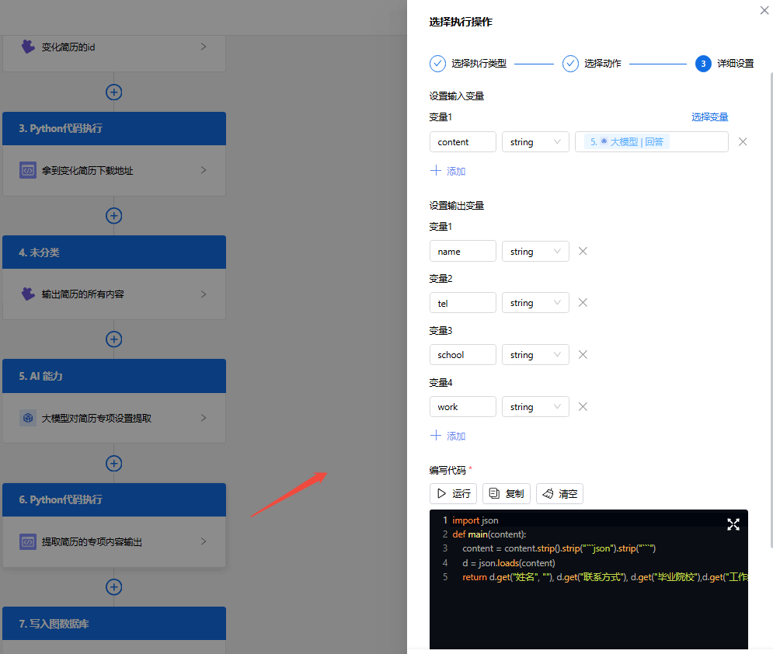Image resolution: width=773 pixels, height=654 pixels.
Task: Open the type dropdown for the content variable
Action: 535,142
